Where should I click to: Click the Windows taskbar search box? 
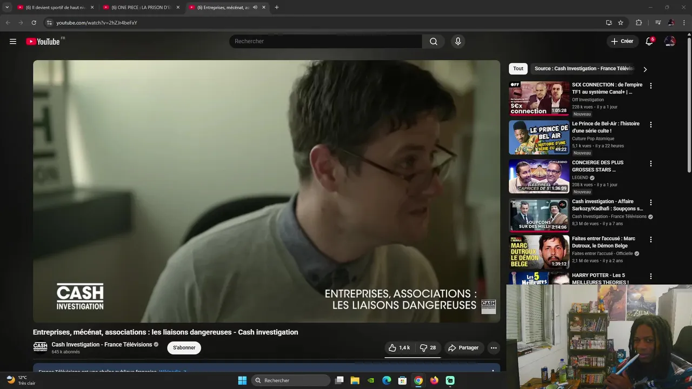pyautogui.click(x=291, y=380)
